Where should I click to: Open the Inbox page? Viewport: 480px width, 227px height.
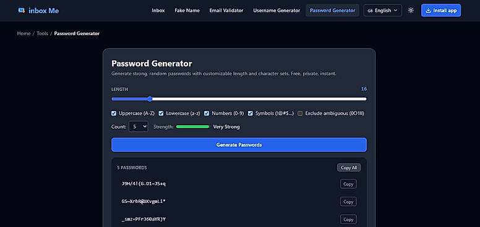(158, 10)
